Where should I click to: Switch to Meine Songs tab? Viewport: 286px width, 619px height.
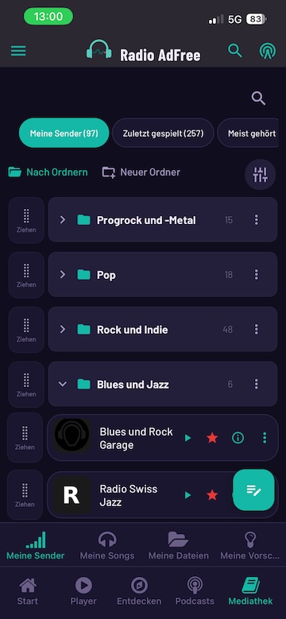tap(107, 546)
